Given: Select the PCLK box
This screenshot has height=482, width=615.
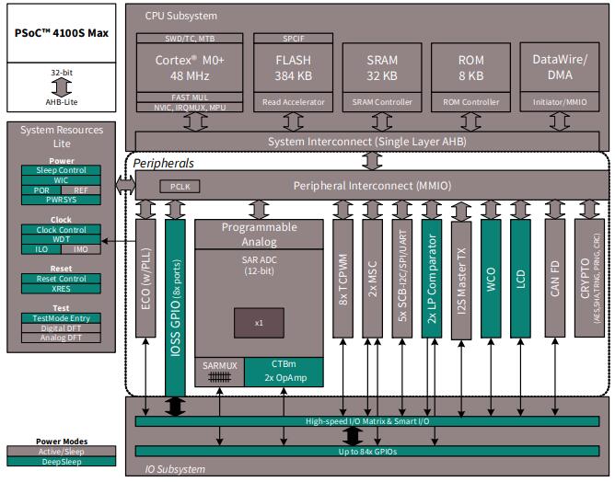Looking at the screenshot, I should point(180,187).
